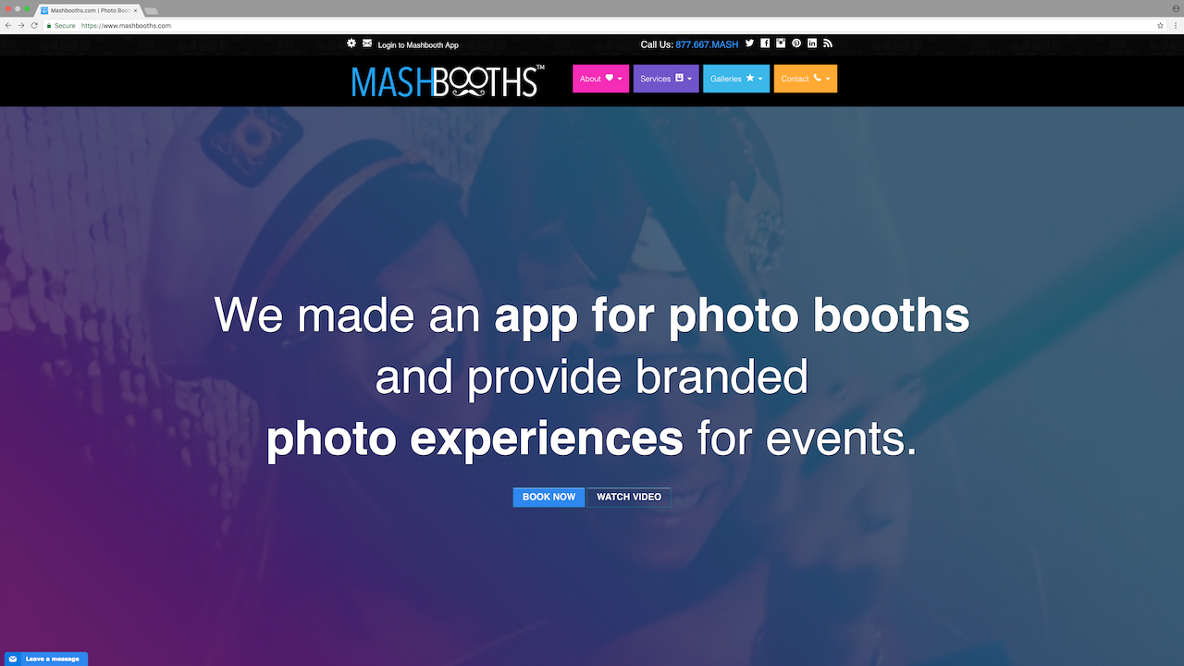Click the 877.667.MASH phone number link
Viewport: 1184px width, 666px height.
707,44
